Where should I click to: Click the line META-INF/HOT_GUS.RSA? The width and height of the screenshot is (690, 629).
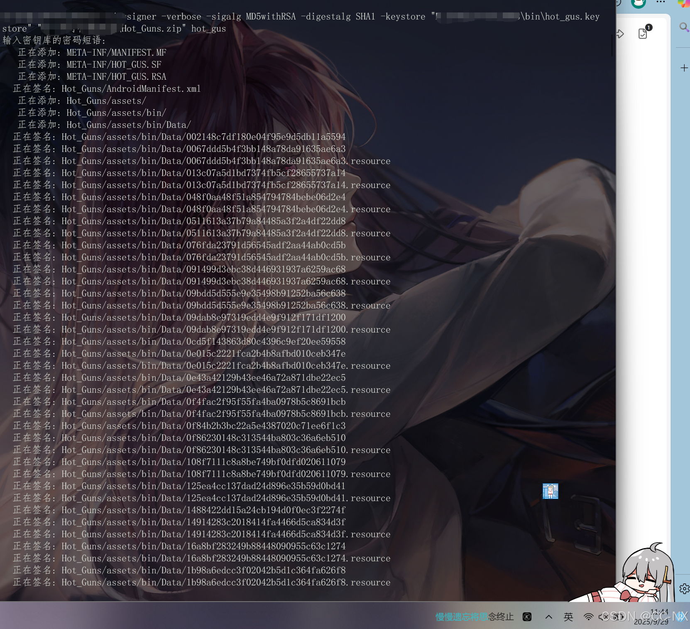(x=92, y=77)
